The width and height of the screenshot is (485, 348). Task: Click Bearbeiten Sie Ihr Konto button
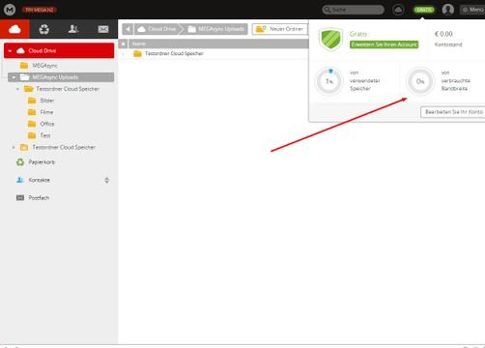453,112
